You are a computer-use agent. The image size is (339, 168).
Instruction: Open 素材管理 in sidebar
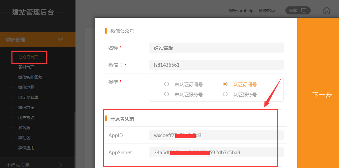click(x=26, y=67)
